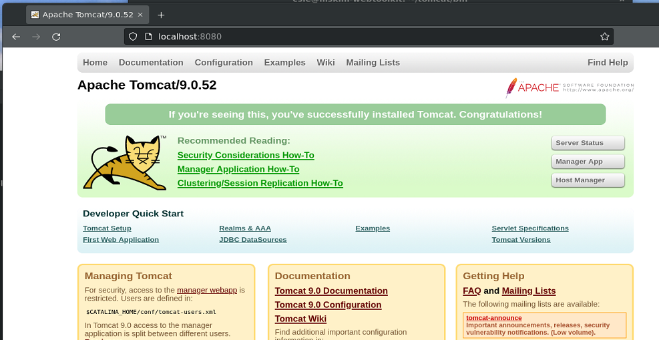Viewport: 659px width, 340px height.
Task: Open the tomcat-announce mailing list link
Action: tap(494, 318)
